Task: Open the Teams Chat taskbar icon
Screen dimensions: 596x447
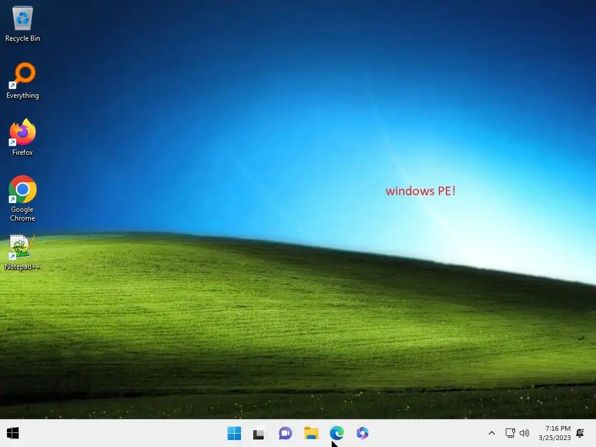Action: pos(285,433)
